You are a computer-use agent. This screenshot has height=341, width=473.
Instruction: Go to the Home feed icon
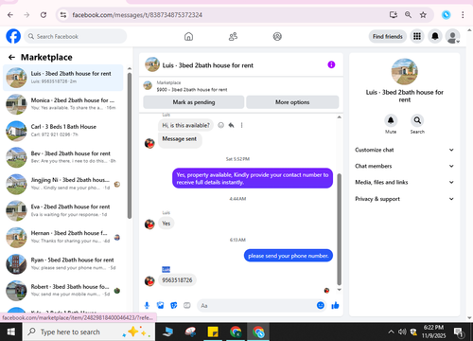pos(188,37)
